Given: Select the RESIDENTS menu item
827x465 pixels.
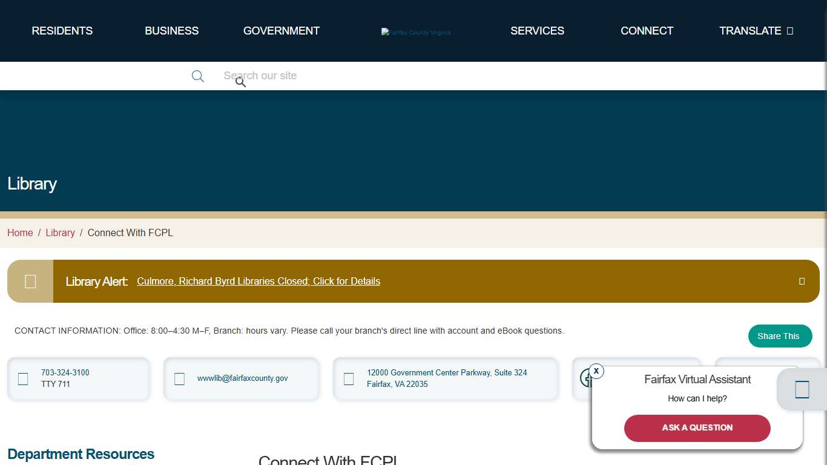Looking at the screenshot, I should coord(62,31).
